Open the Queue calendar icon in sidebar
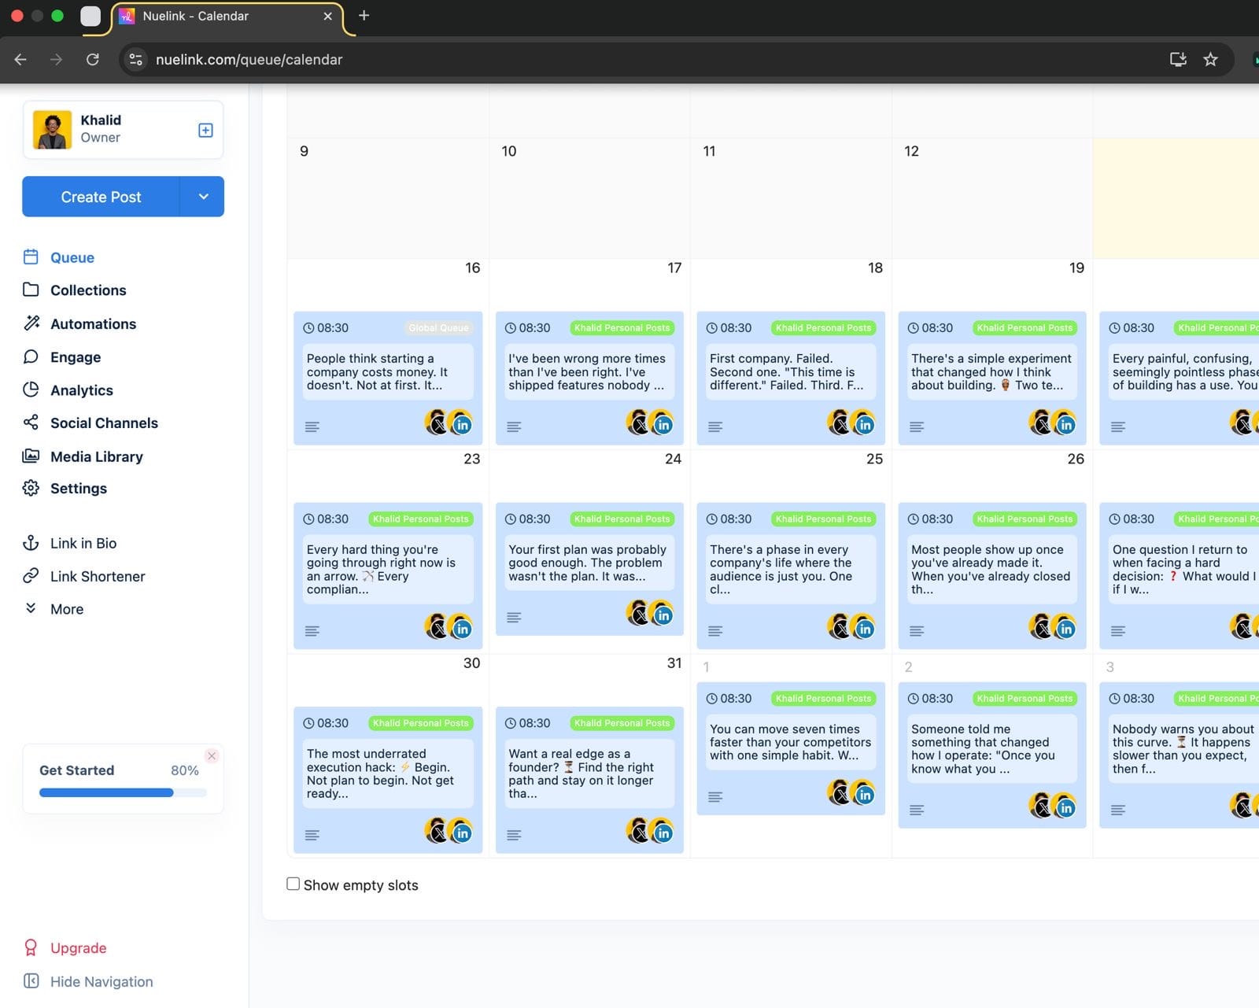The height and width of the screenshot is (1008, 1259). click(x=31, y=257)
